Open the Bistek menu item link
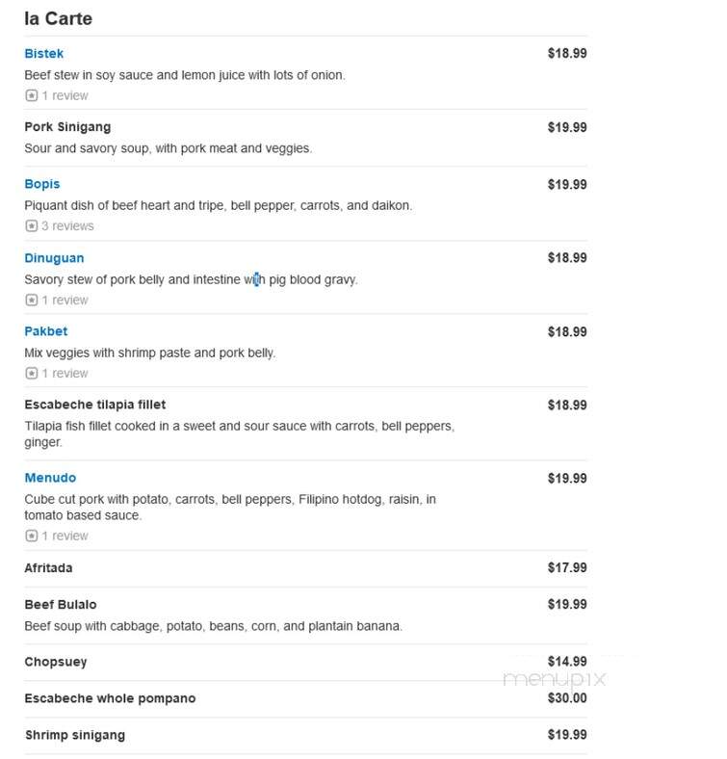This screenshot has height=759, width=727. click(43, 53)
